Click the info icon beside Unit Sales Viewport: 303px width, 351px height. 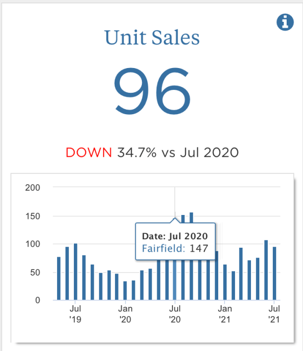point(285,22)
